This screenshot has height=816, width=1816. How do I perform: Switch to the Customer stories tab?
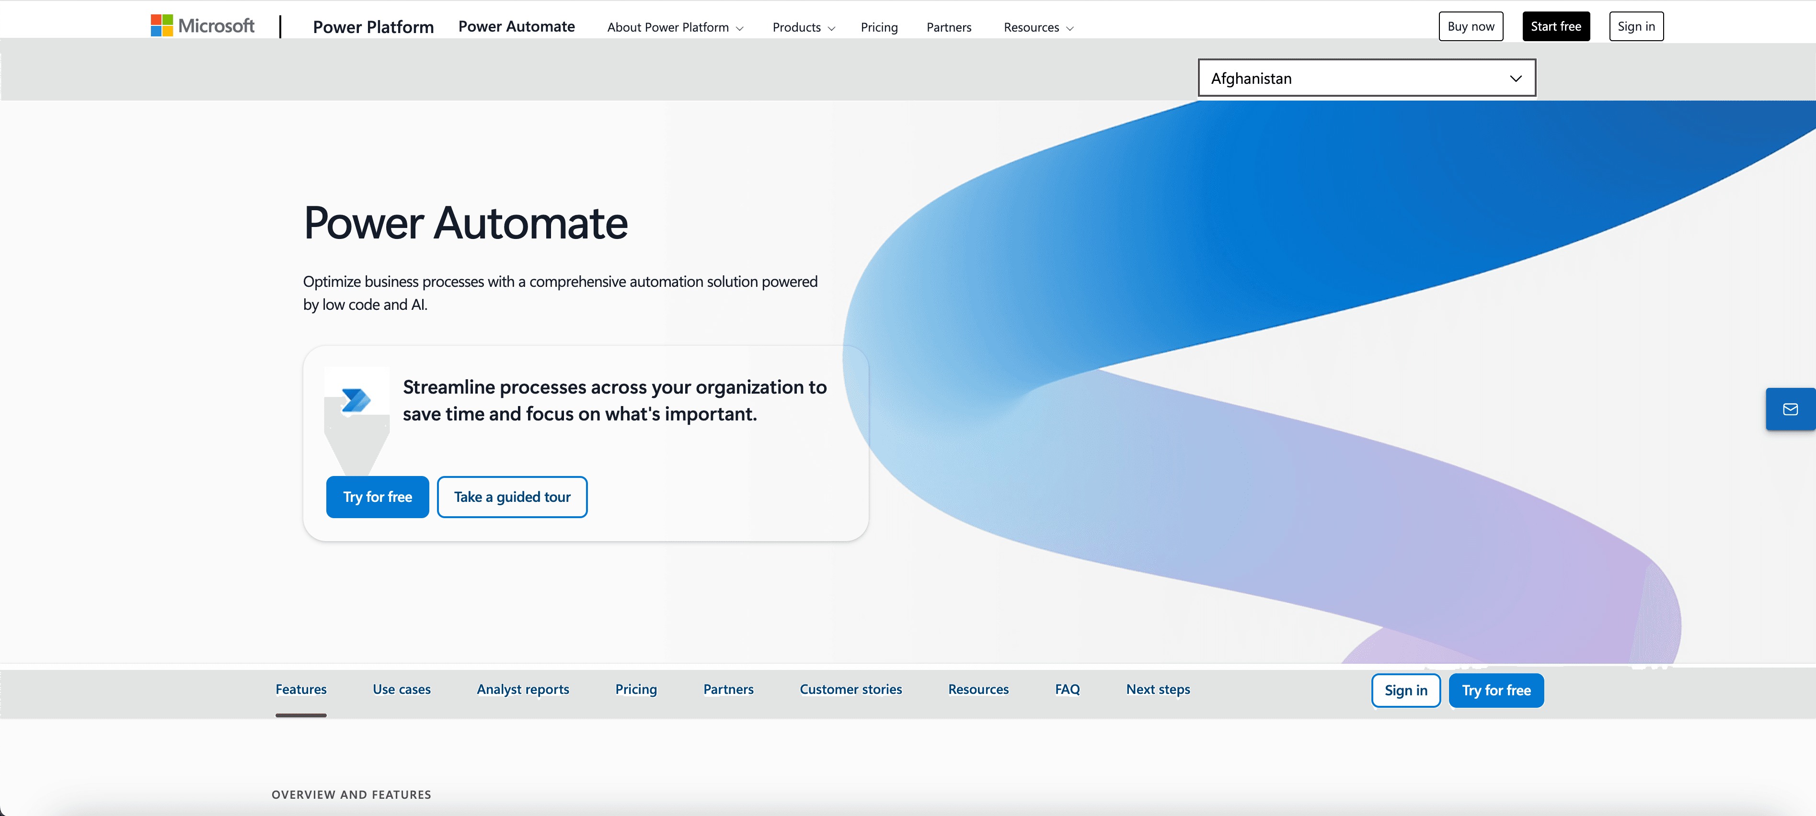click(851, 690)
